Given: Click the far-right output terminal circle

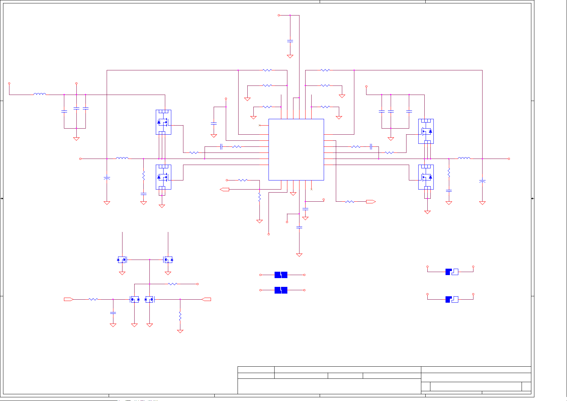Looking at the screenshot, I should pos(509,159).
